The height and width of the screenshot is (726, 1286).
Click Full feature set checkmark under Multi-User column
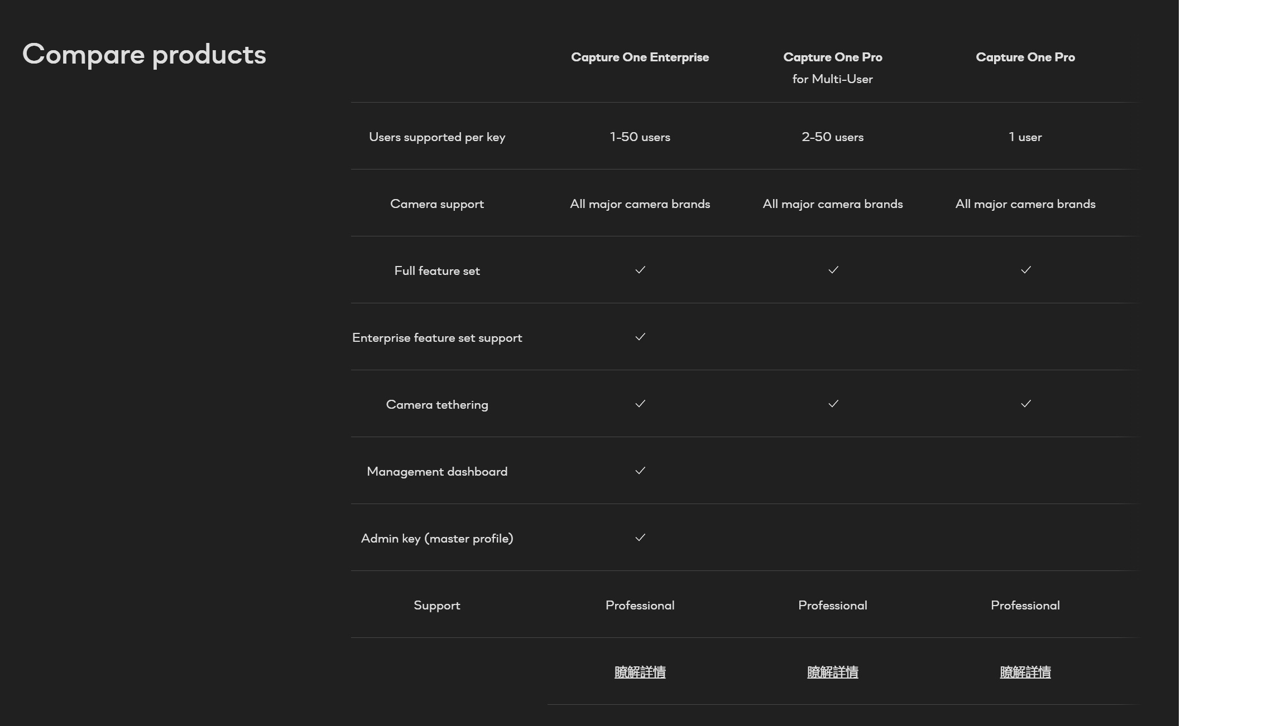833,270
